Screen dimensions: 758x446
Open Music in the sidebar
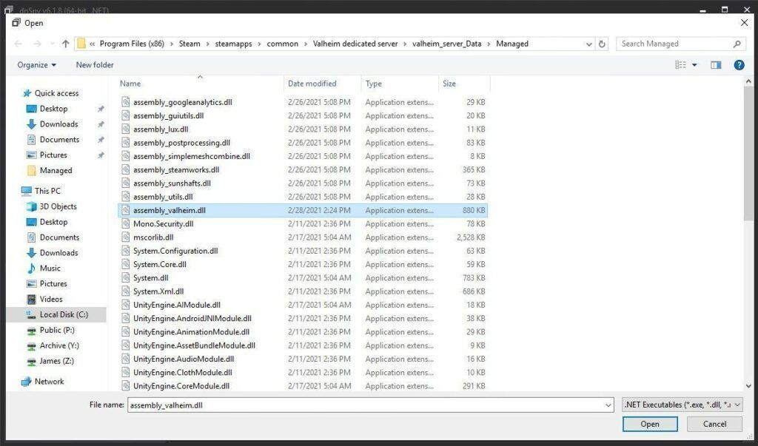click(50, 268)
